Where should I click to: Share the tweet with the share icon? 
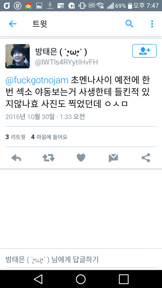(146, 158)
